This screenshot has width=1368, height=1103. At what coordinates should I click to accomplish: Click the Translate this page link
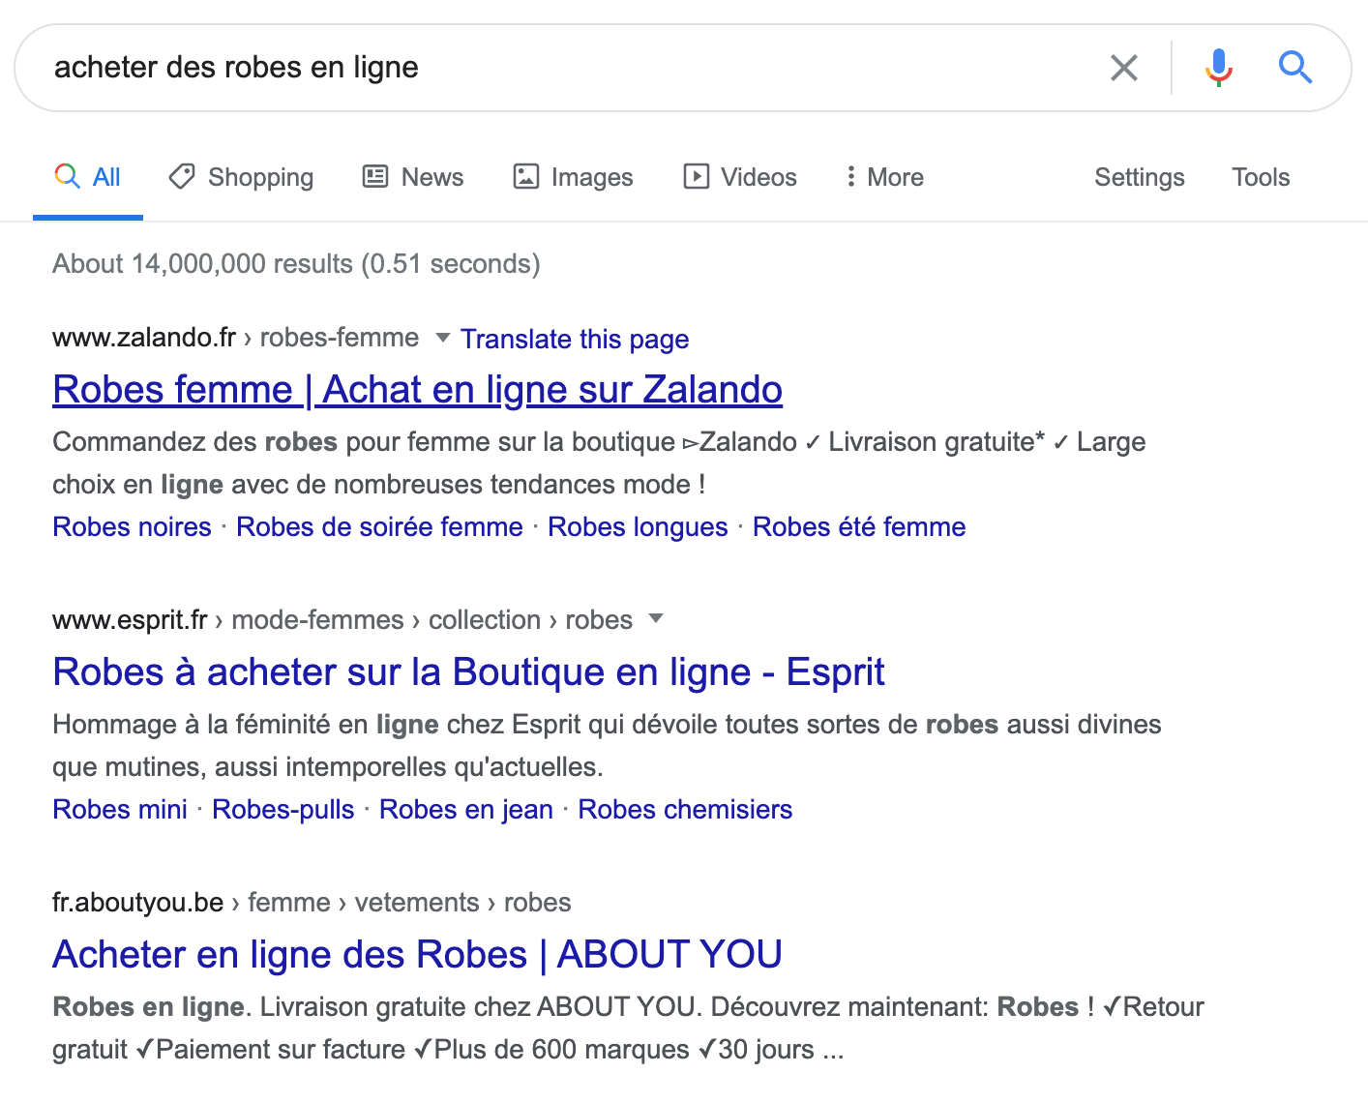tap(575, 339)
